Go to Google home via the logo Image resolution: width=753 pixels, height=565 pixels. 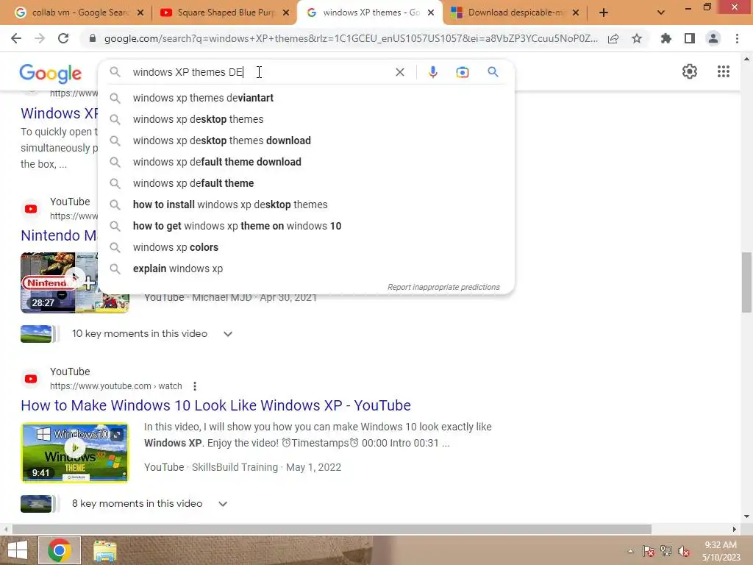tap(51, 74)
